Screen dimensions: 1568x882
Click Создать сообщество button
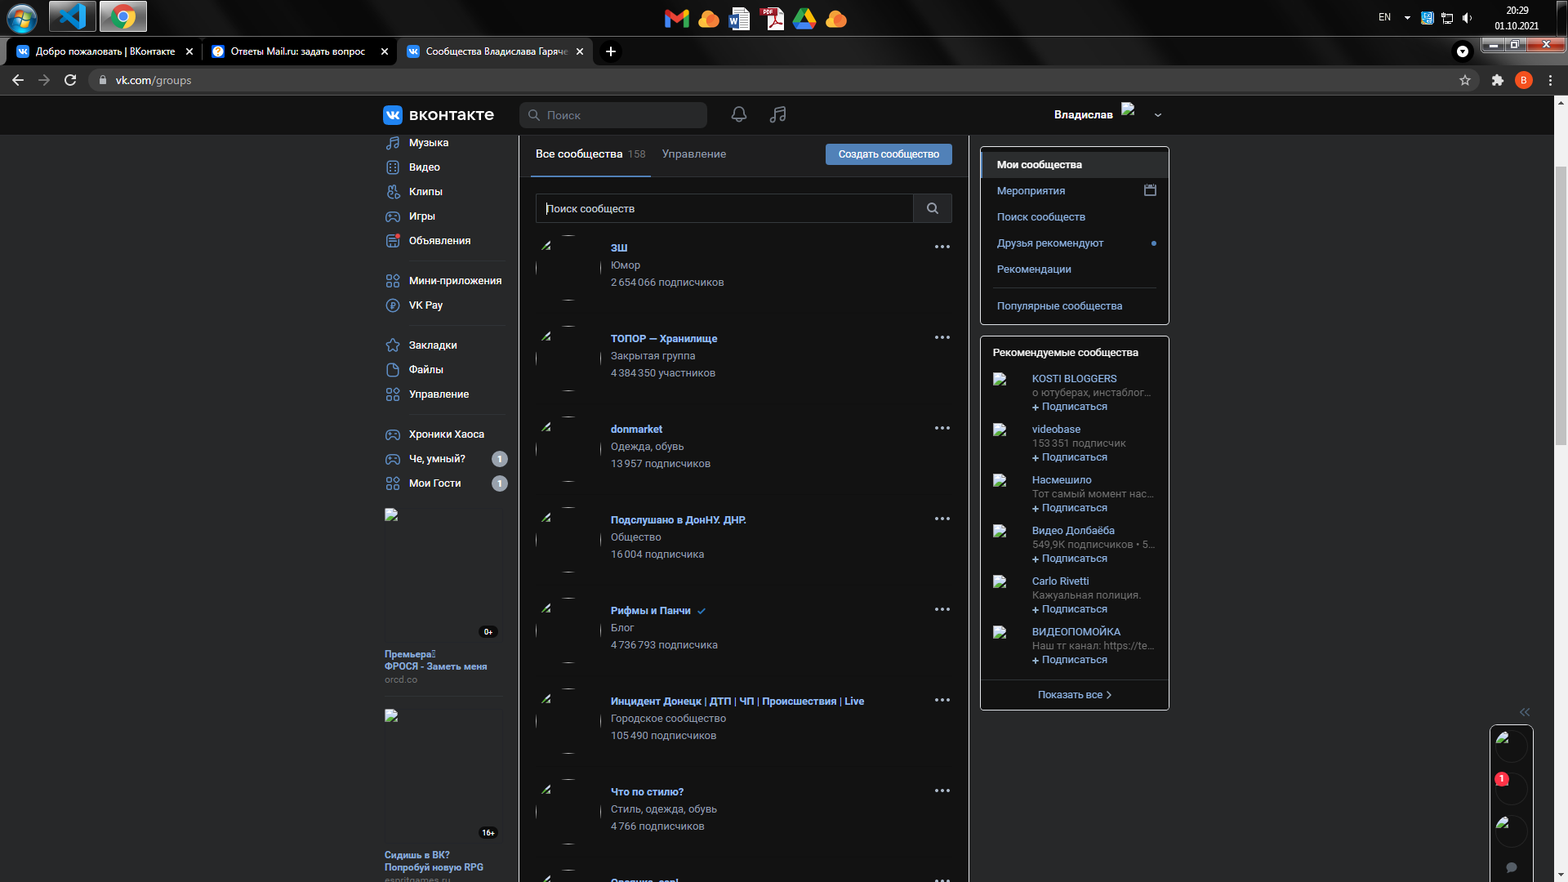coord(889,154)
